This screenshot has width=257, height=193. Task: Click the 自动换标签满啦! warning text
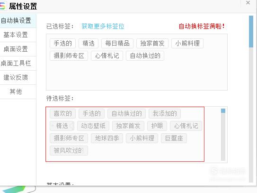(x=202, y=26)
